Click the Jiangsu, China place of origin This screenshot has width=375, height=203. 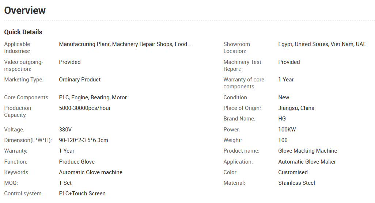296,108
